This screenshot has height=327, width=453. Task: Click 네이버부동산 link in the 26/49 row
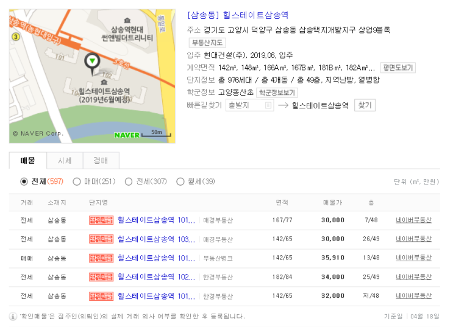tap(413, 239)
